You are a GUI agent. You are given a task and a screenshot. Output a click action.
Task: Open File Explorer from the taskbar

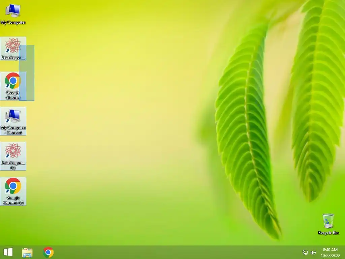[27, 252]
